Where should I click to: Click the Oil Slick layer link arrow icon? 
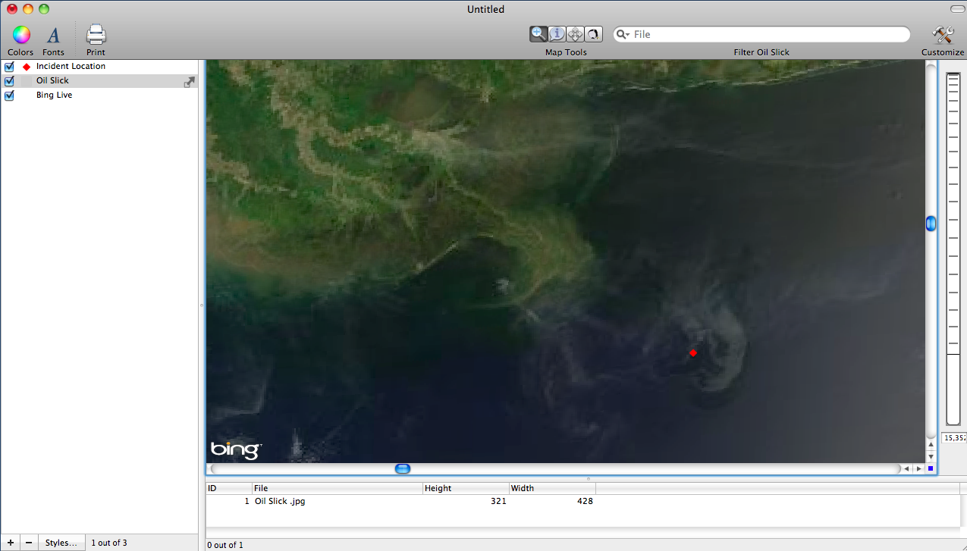[x=189, y=82]
